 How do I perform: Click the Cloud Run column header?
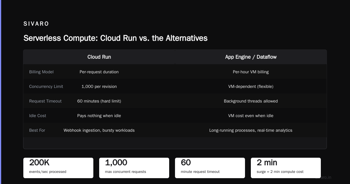[99, 57]
